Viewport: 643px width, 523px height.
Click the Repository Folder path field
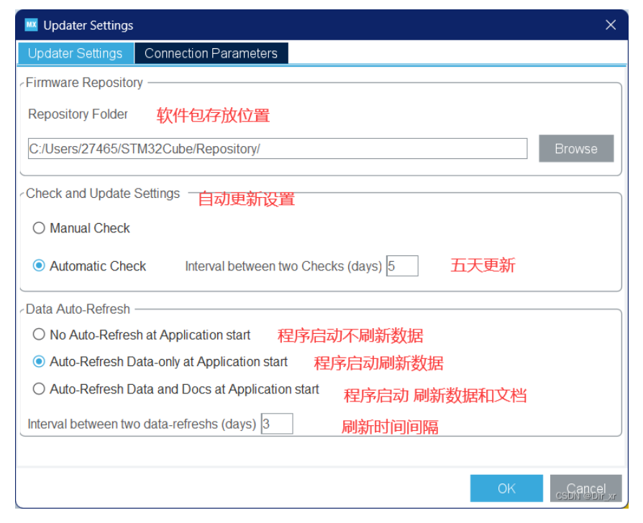coord(278,148)
